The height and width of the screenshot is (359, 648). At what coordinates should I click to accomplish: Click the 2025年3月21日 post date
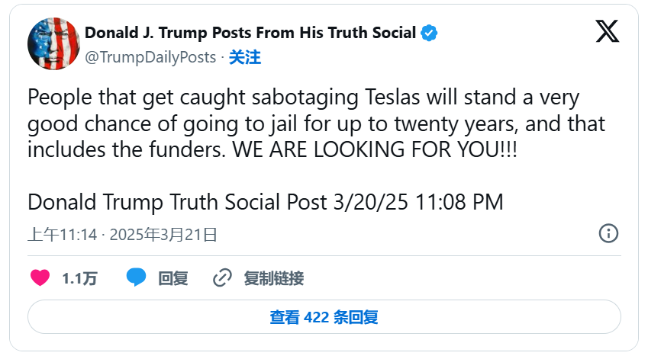(x=163, y=234)
